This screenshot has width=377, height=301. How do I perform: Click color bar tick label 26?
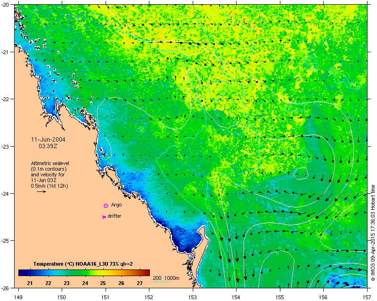tap(121, 283)
